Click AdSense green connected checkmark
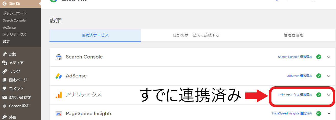 [319, 76]
